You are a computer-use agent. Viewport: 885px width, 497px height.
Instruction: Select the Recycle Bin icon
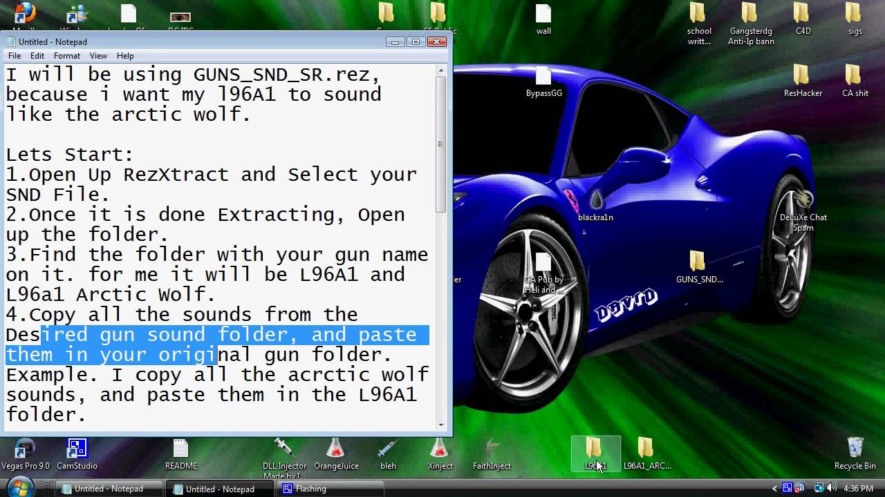(x=855, y=454)
